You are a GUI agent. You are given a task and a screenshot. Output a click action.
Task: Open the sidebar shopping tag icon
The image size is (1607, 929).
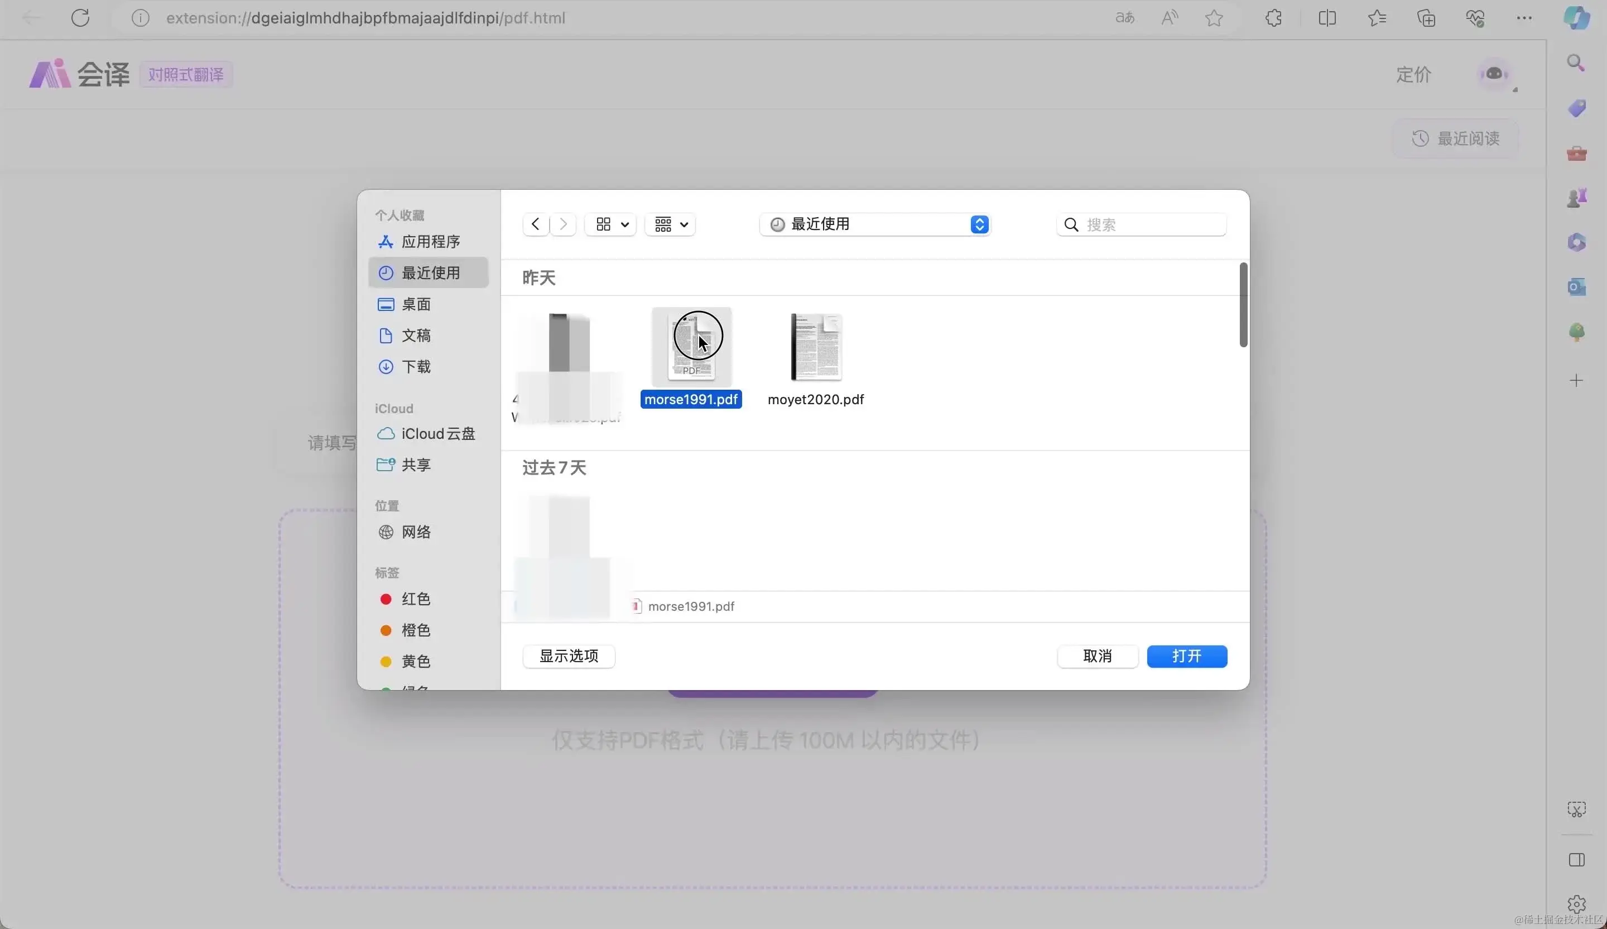[1576, 108]
